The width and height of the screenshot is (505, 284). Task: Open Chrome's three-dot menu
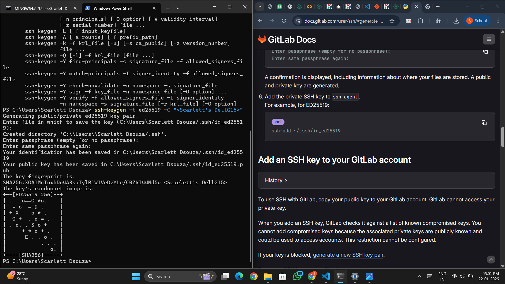pyautogui.click(x=498, y=21)
